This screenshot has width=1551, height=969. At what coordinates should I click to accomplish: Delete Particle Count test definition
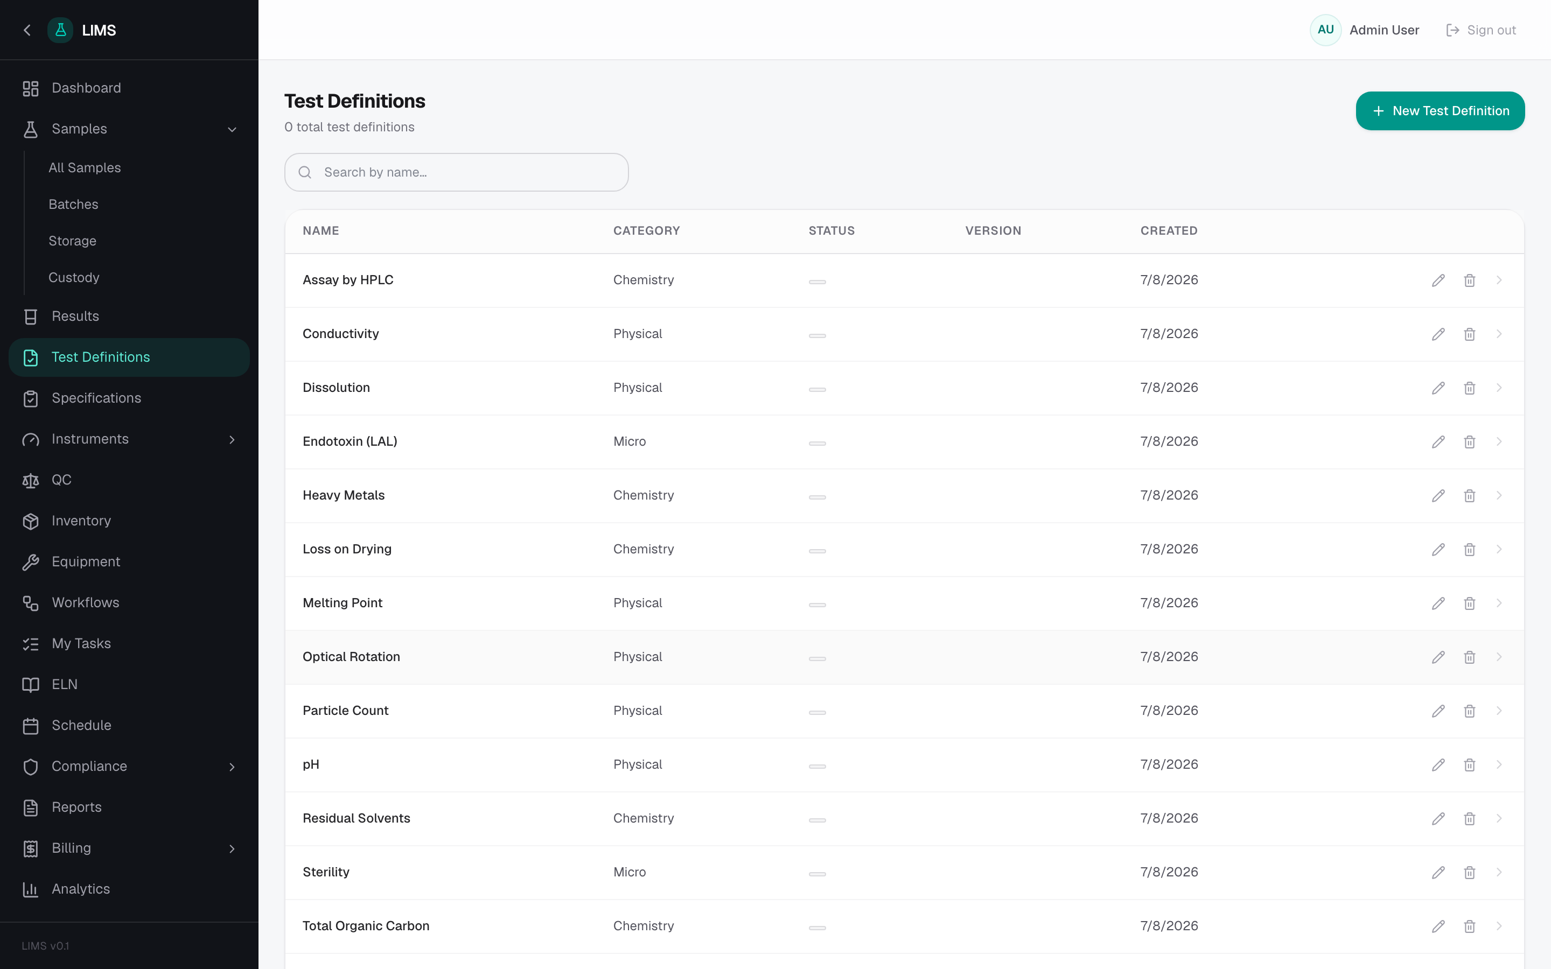(x=1470, y=711)
